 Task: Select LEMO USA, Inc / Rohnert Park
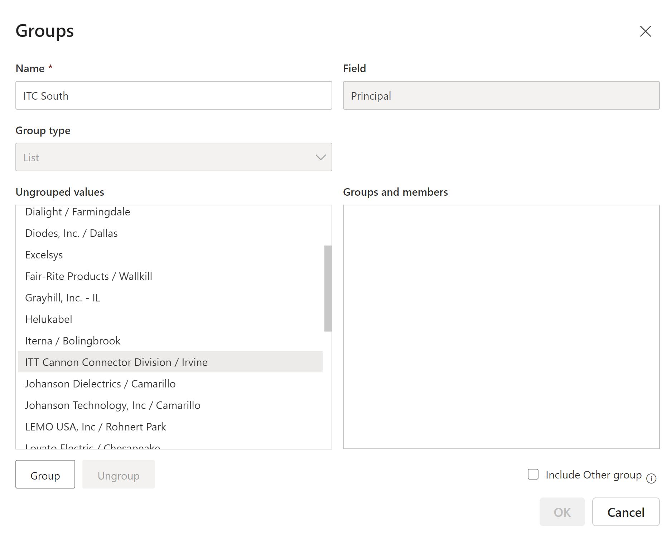click(170, 427)
